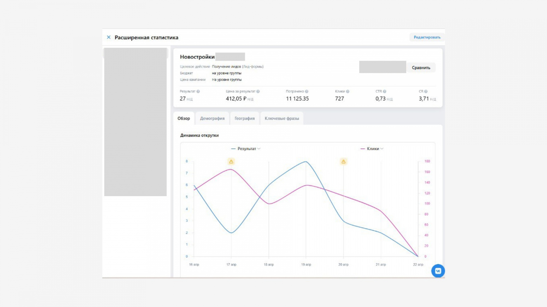Click the Редактировать button
This screenshot has height=307, width=547.
[x=427, y=37]
